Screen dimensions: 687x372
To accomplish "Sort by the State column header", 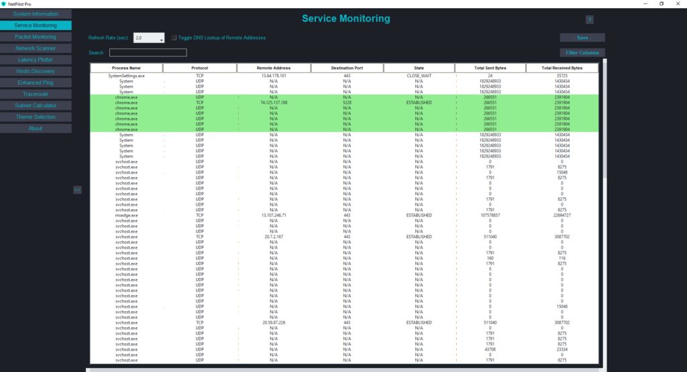I will click(419, 68).
